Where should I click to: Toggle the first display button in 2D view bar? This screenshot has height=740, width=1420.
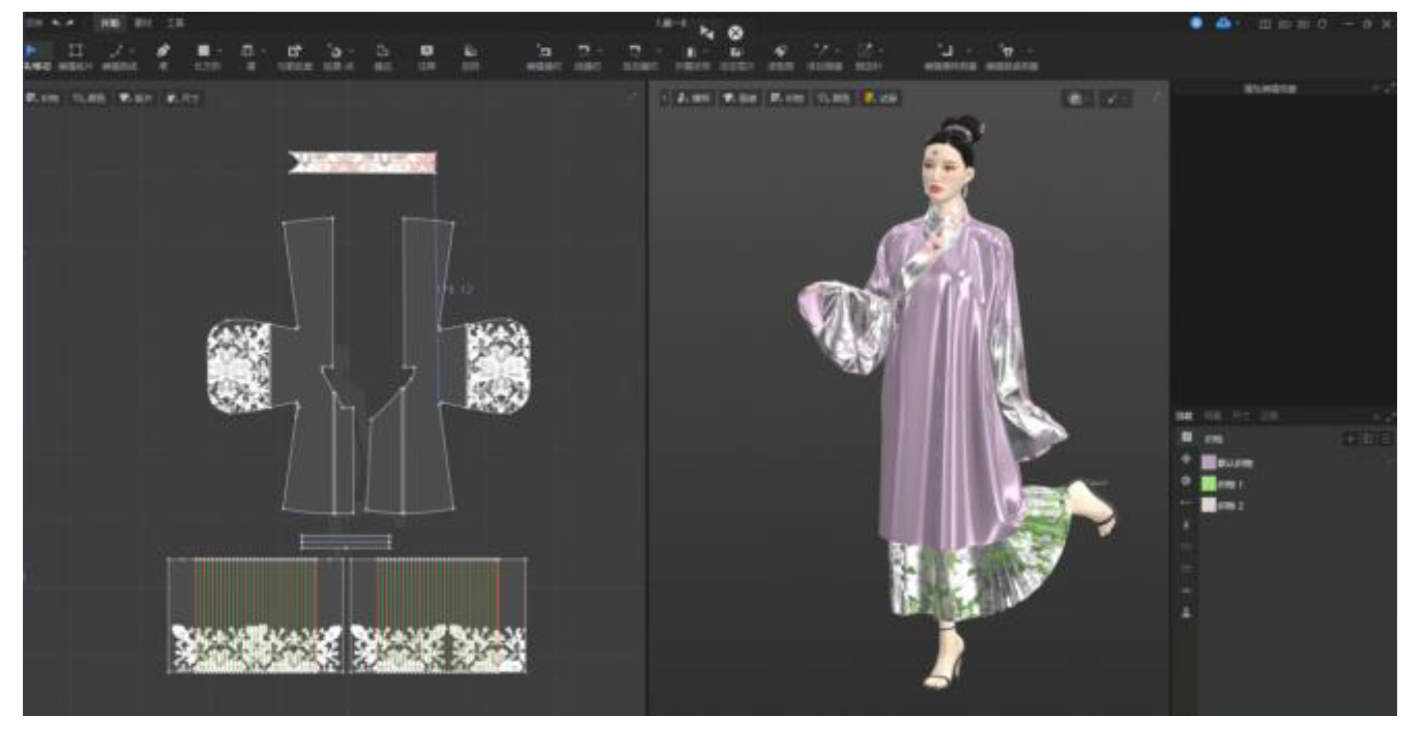[43, 99]
